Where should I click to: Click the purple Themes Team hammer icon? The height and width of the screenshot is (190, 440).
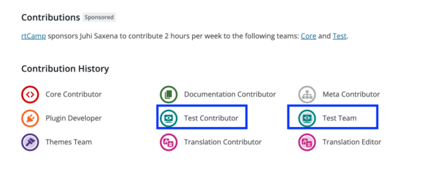tap(30, 142)
